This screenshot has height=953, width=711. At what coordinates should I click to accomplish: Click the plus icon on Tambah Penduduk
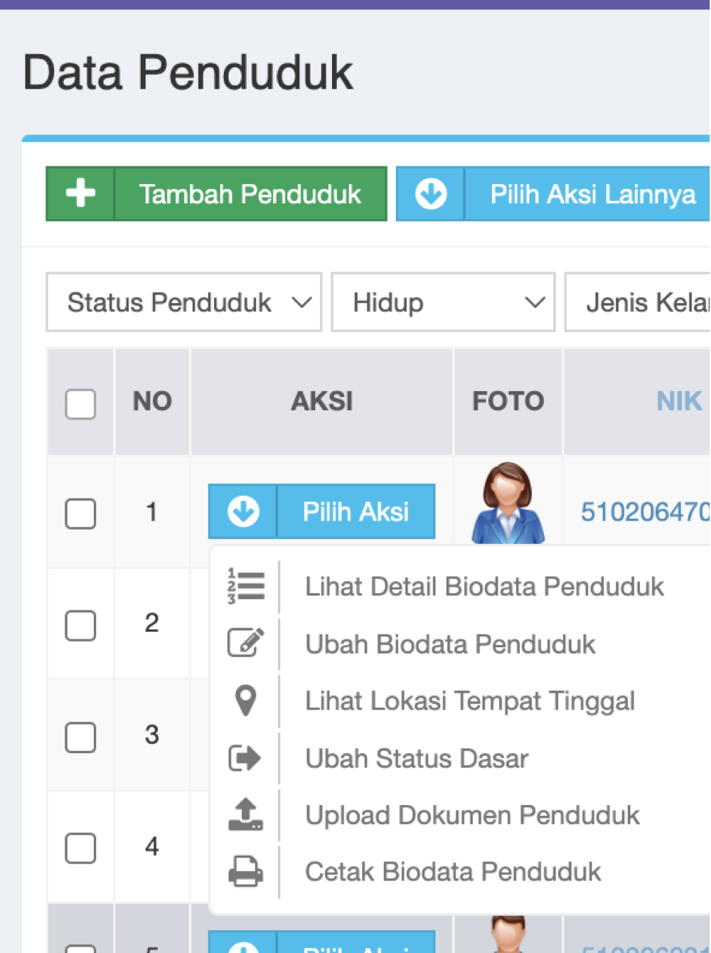[x=80, y=193]
